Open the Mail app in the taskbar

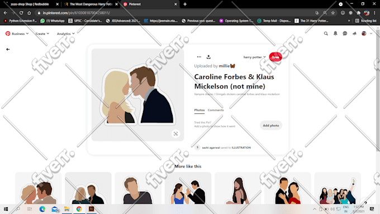click(55, 209)
